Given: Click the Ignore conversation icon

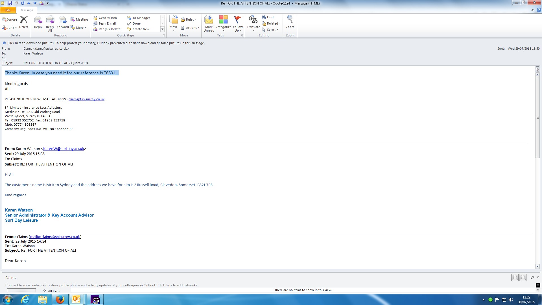Looking at the screenshot, I should (10, 19).
